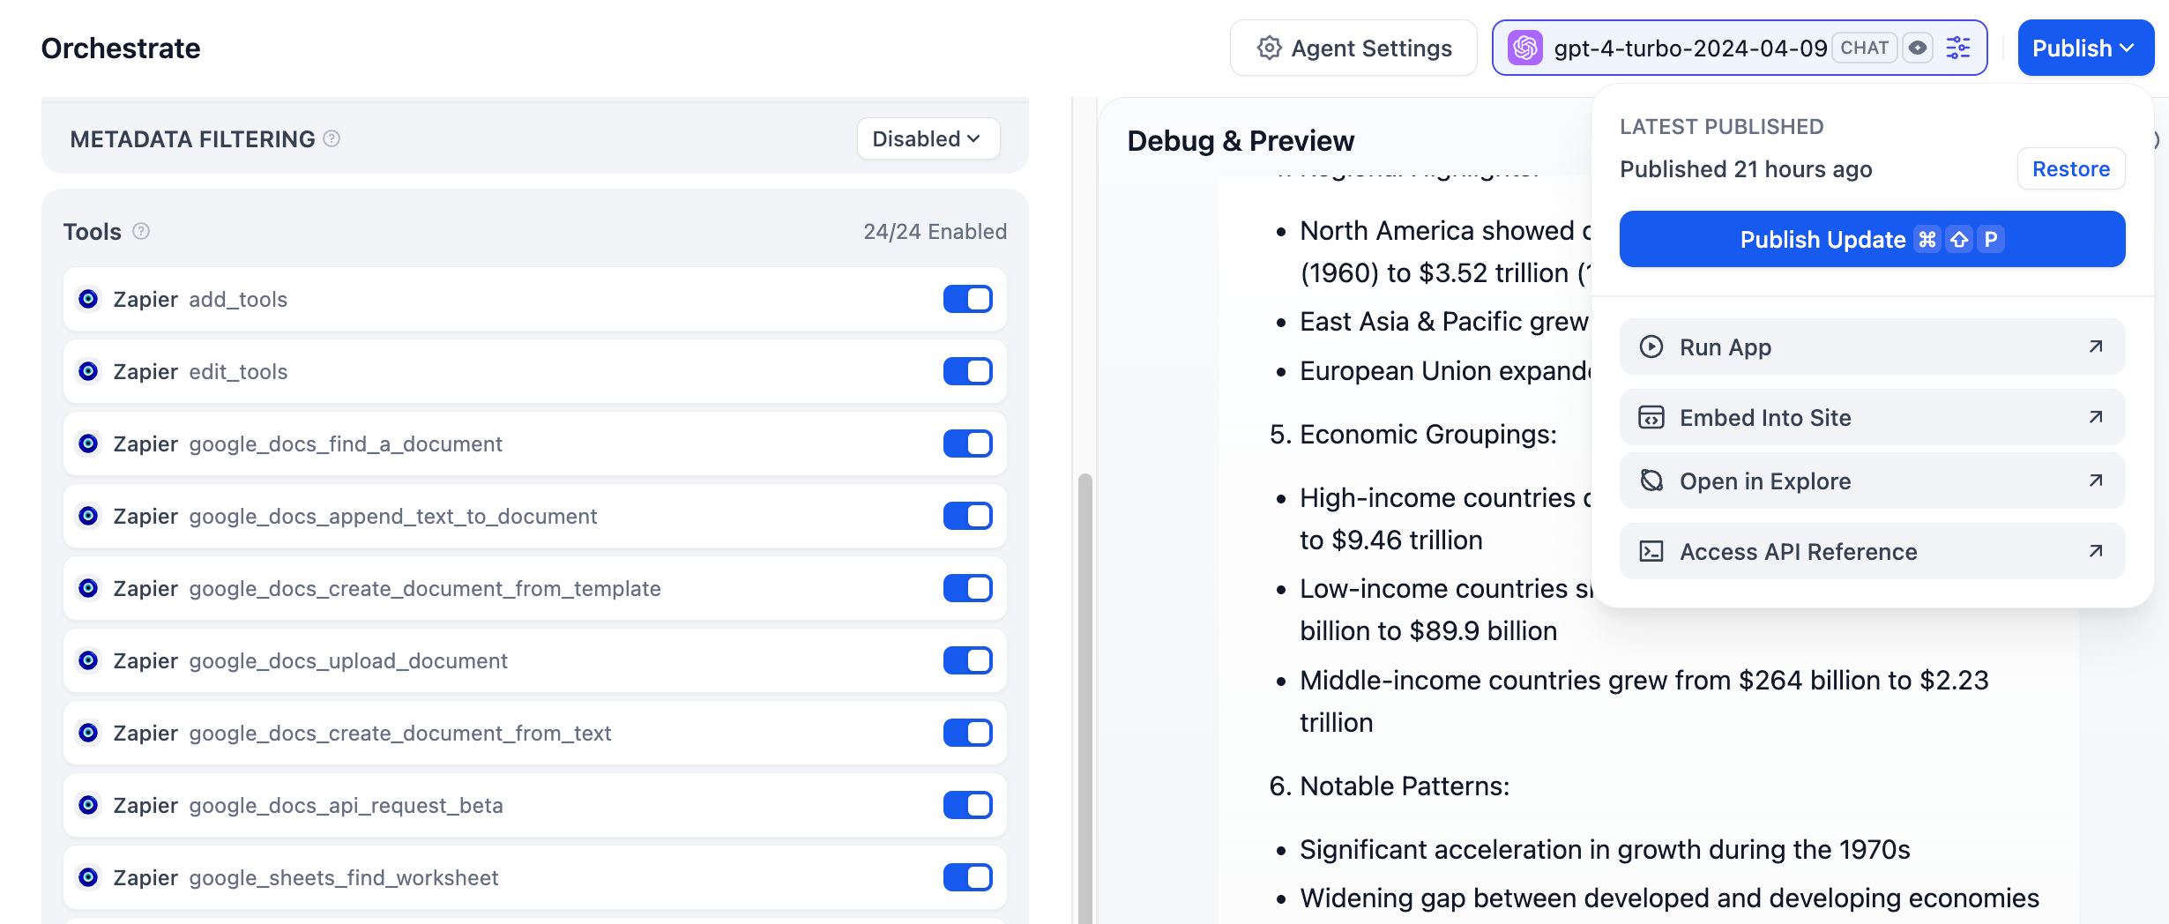Click external arrow on Embed Into Site row
2169x924 pixels.
[x=2096, y=417]
